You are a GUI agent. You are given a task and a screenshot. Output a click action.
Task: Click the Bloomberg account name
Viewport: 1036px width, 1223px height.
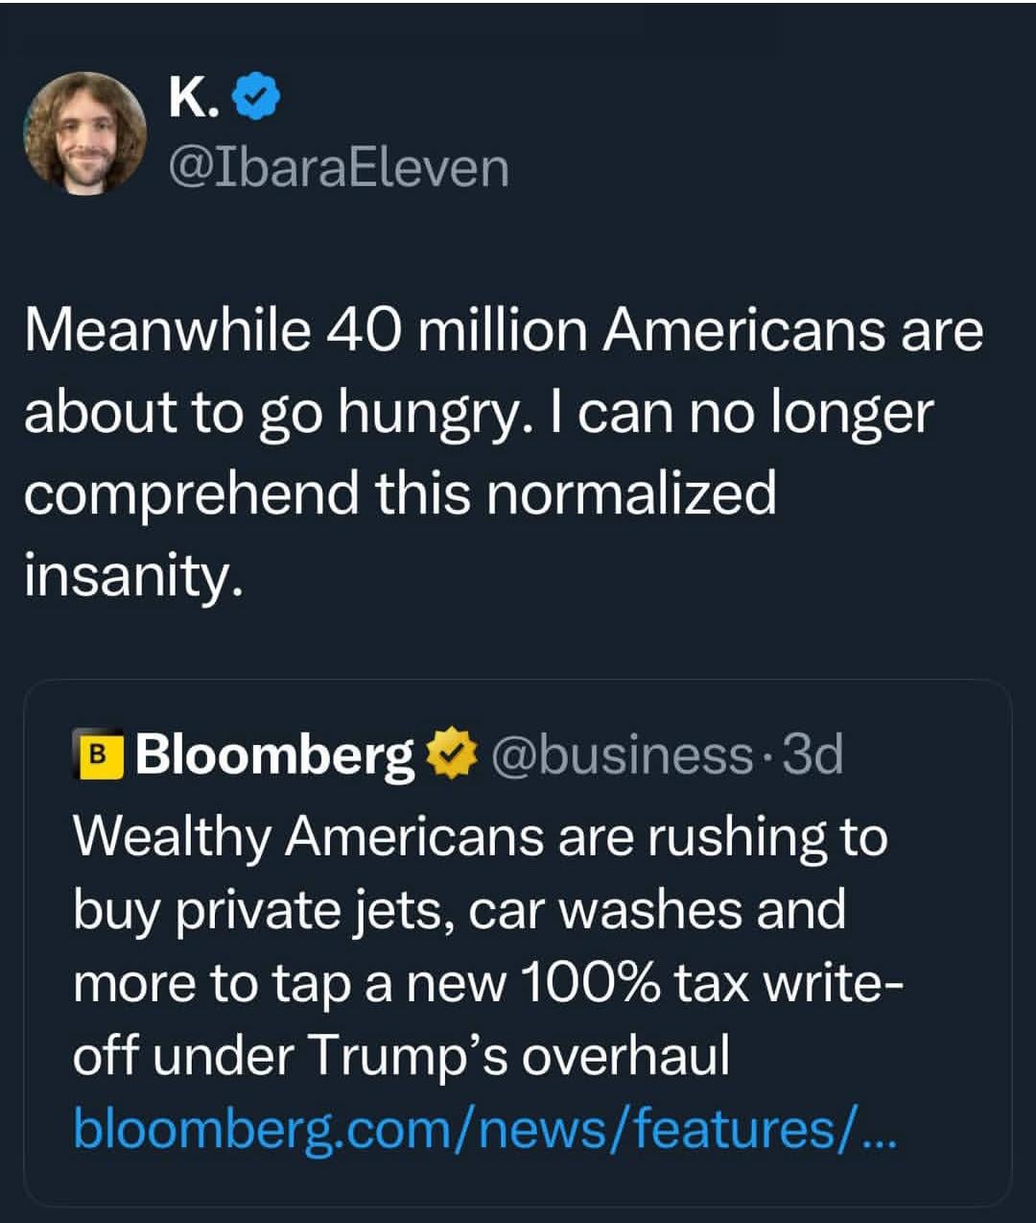(274, 755)
